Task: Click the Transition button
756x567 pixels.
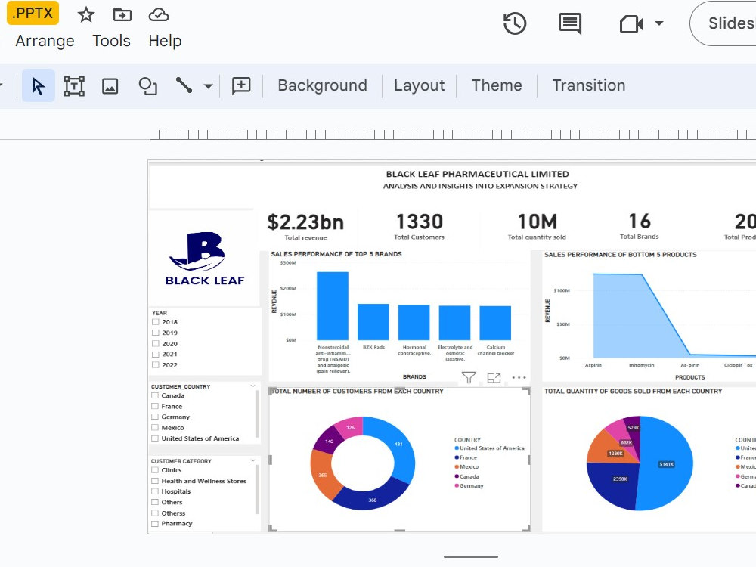Action: pyautogui.click(x=589, y=85)
